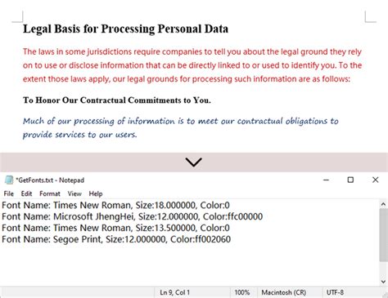Click the scrollbar up arrow in Notepad
The width and height of the screenshot is (388, 298).
[383, 204]
